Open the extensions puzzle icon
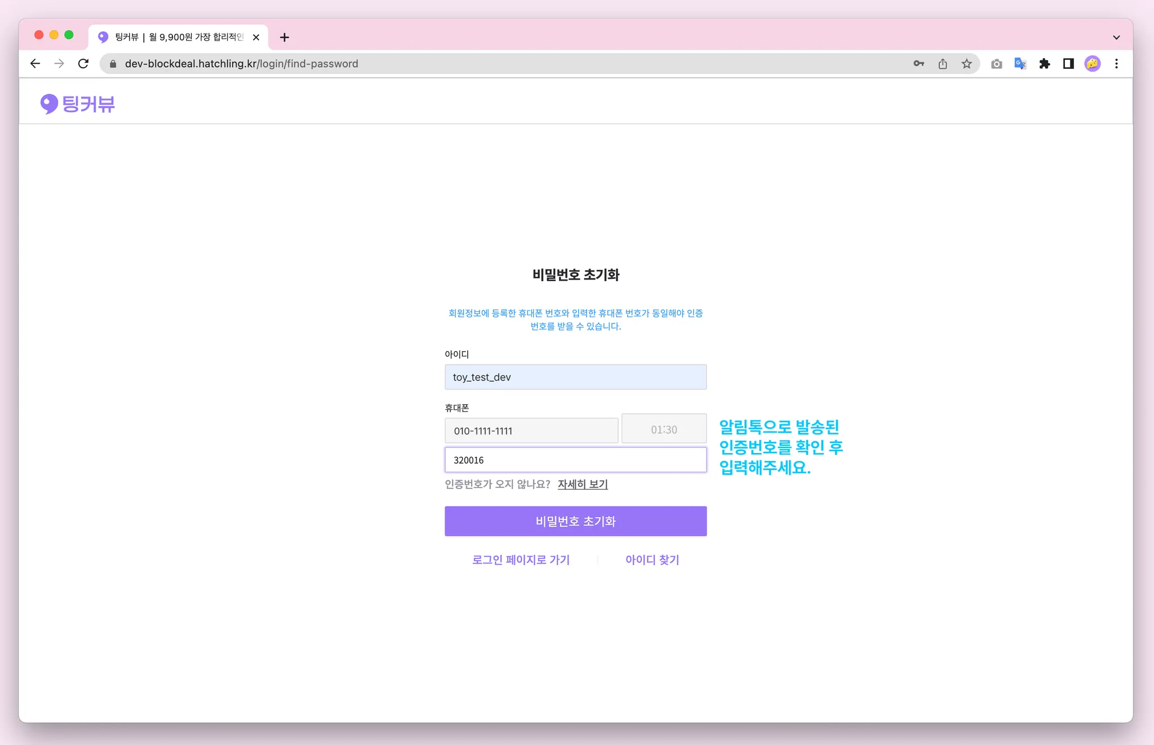 [1044, 64]
